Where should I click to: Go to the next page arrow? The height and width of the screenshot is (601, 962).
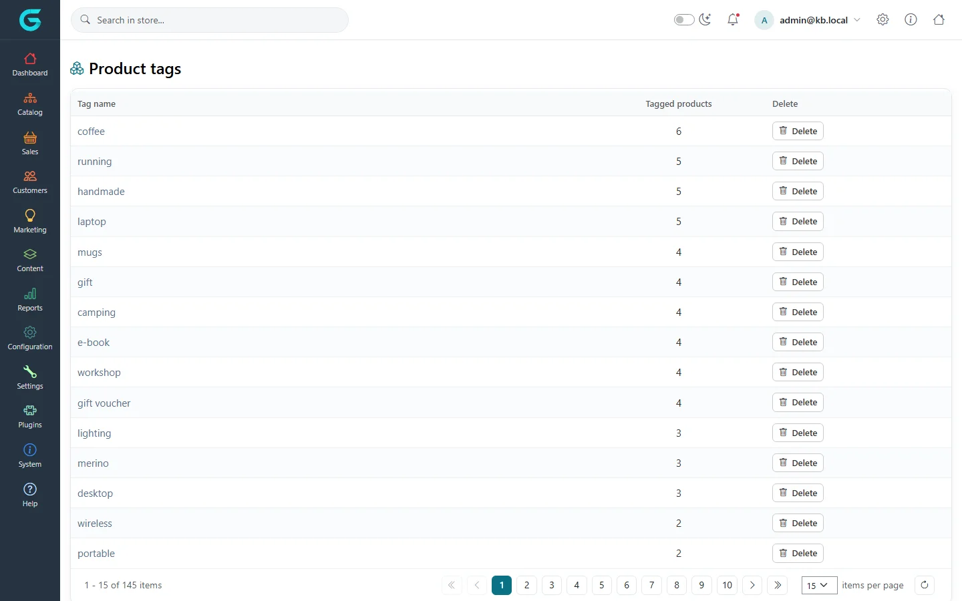(x=752, y=585)
